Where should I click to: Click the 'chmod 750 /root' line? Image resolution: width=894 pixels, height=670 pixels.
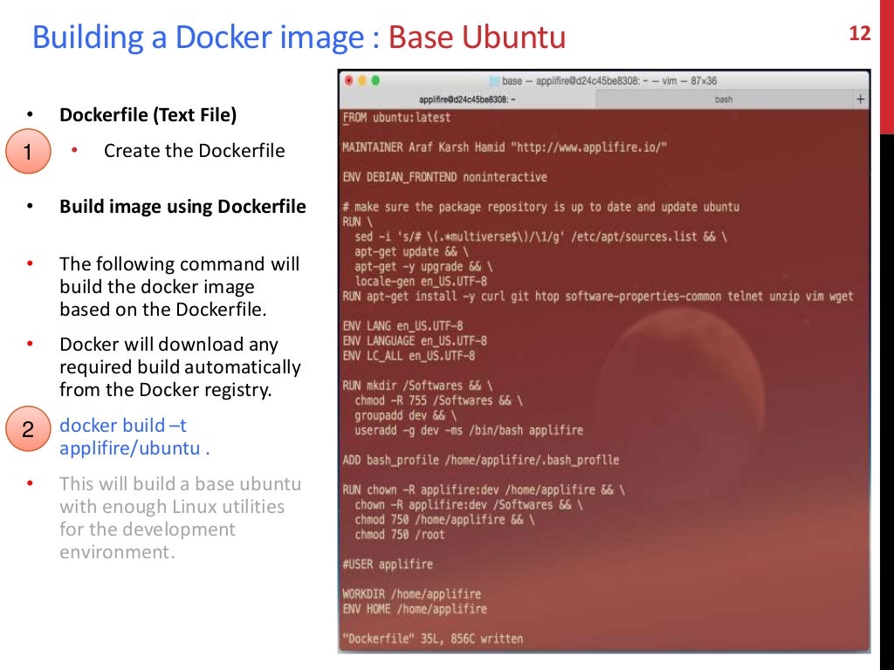click(x=399, y=535)
